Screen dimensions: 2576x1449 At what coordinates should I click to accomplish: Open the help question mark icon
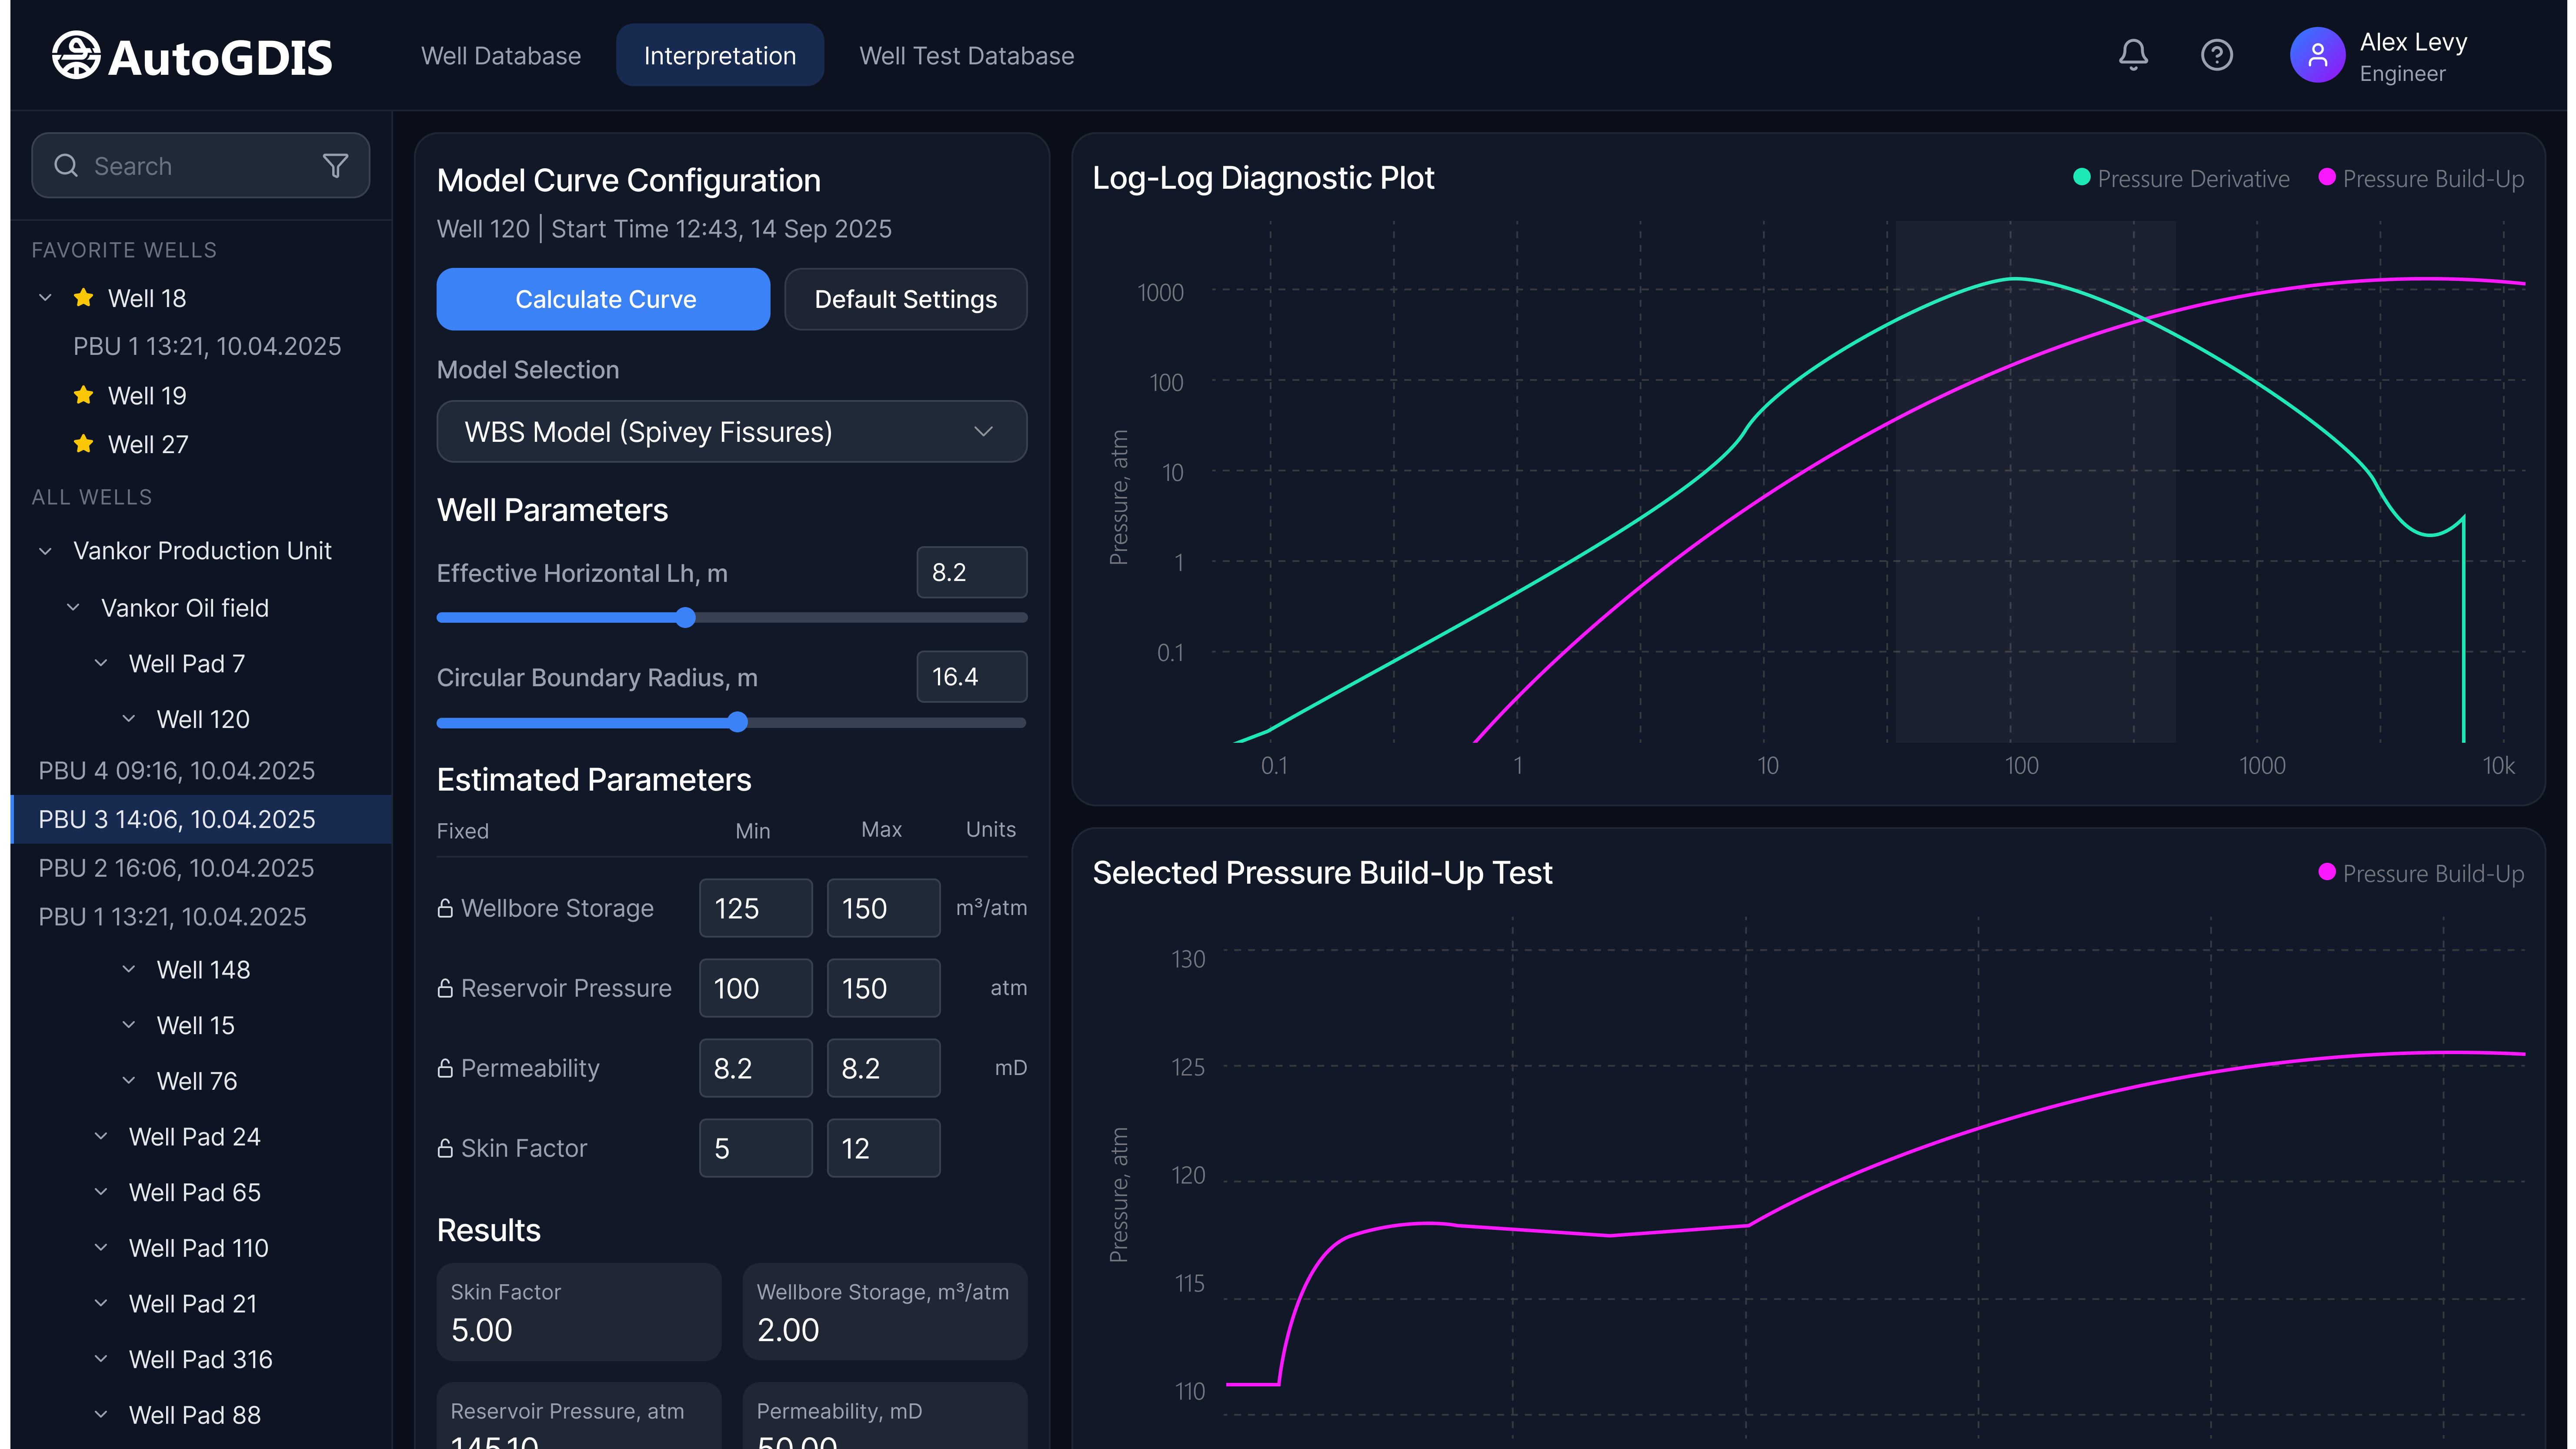coord(2216,55)
